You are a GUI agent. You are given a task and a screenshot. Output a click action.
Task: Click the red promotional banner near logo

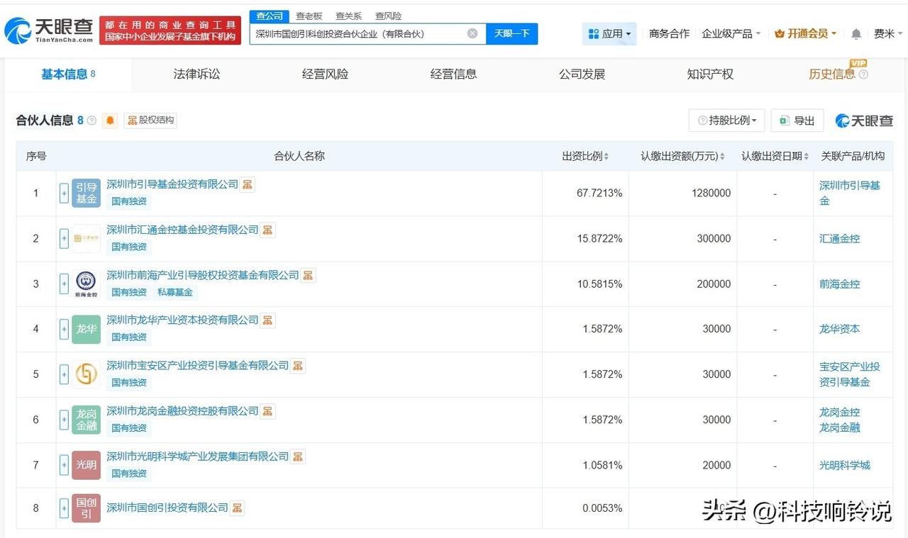click(x=170, y=30)
